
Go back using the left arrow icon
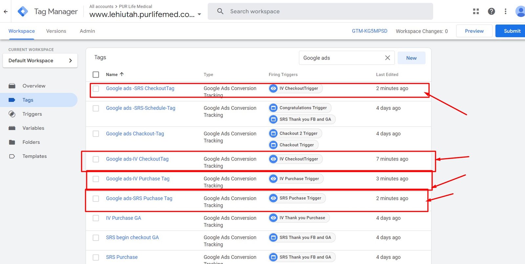pos(6,11)
